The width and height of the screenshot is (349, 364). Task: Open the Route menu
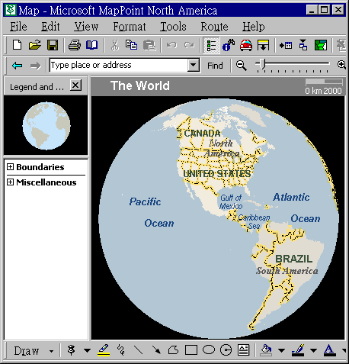(x=214, y=27)
